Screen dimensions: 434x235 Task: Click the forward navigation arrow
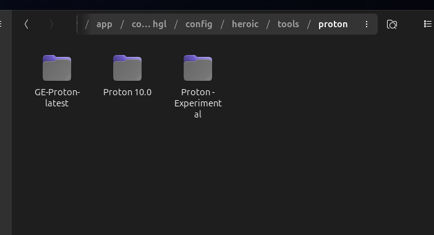tap(51, 24)
